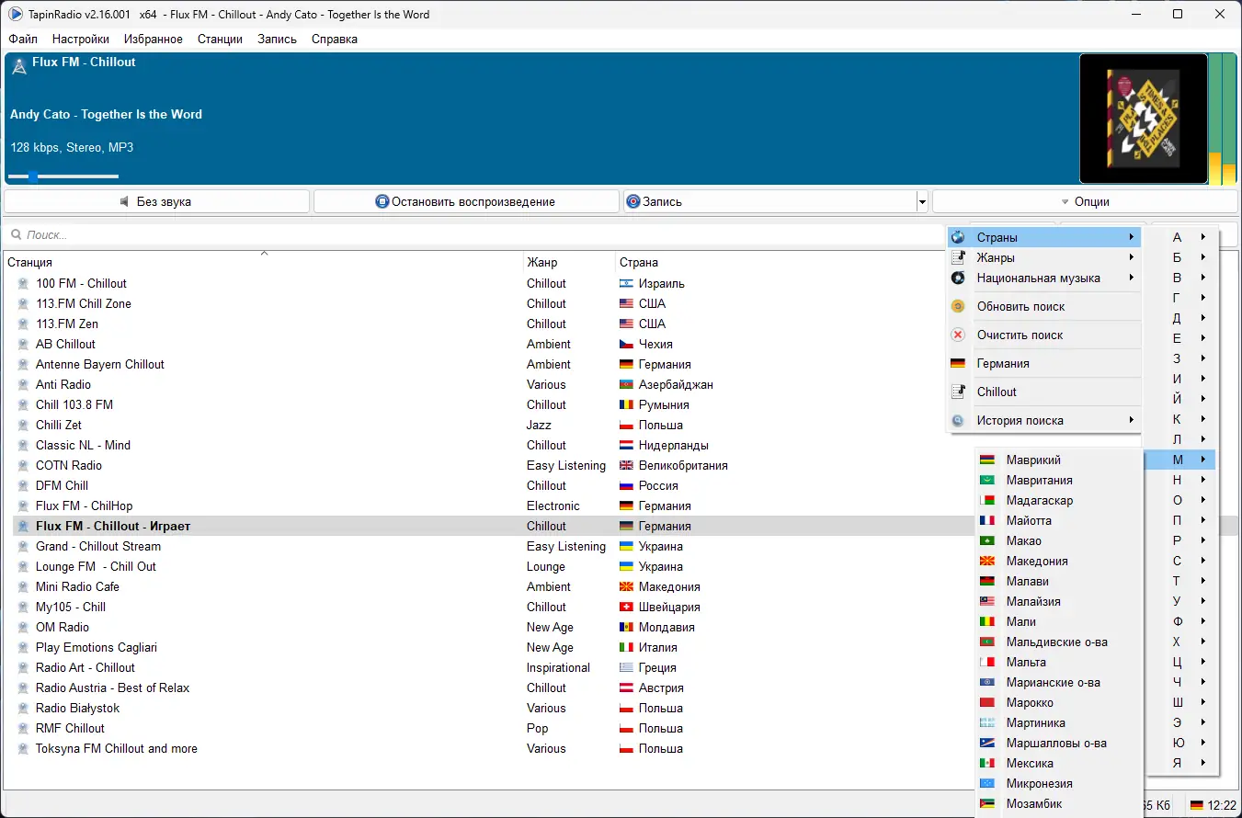Click the refresh icon beside Обновить поиск

[958, 306]
